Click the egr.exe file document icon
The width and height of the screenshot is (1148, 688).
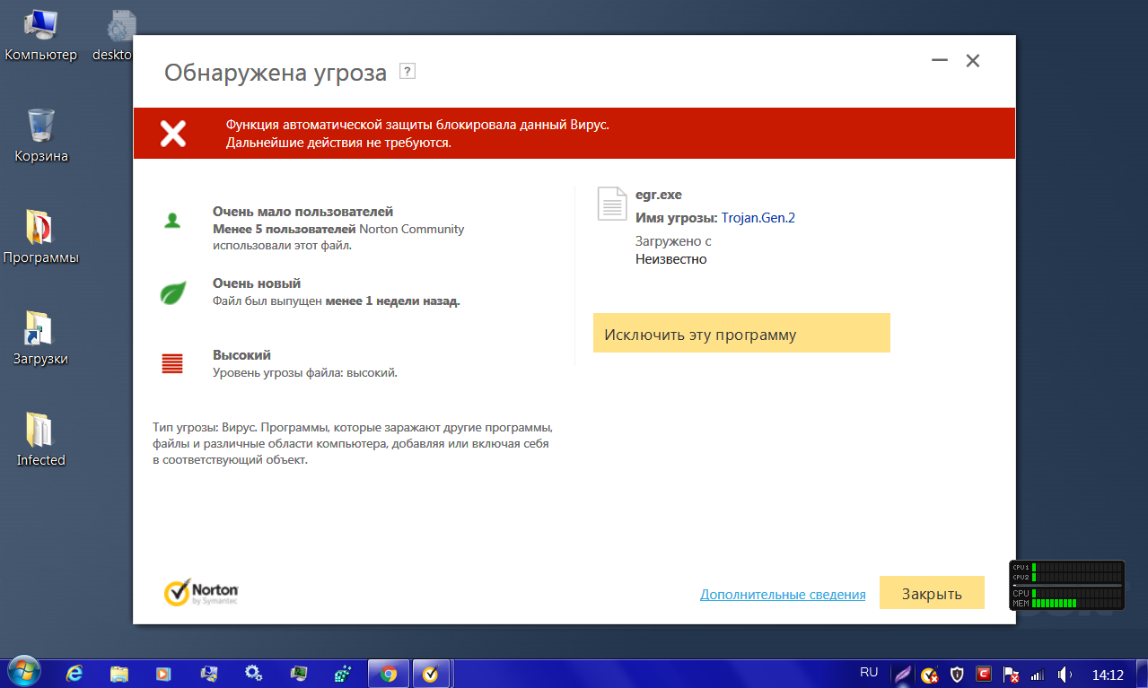point(612,204)
